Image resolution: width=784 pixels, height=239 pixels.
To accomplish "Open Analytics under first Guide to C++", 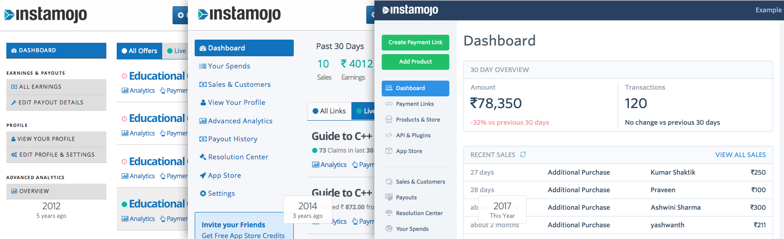I will [329, 165].
